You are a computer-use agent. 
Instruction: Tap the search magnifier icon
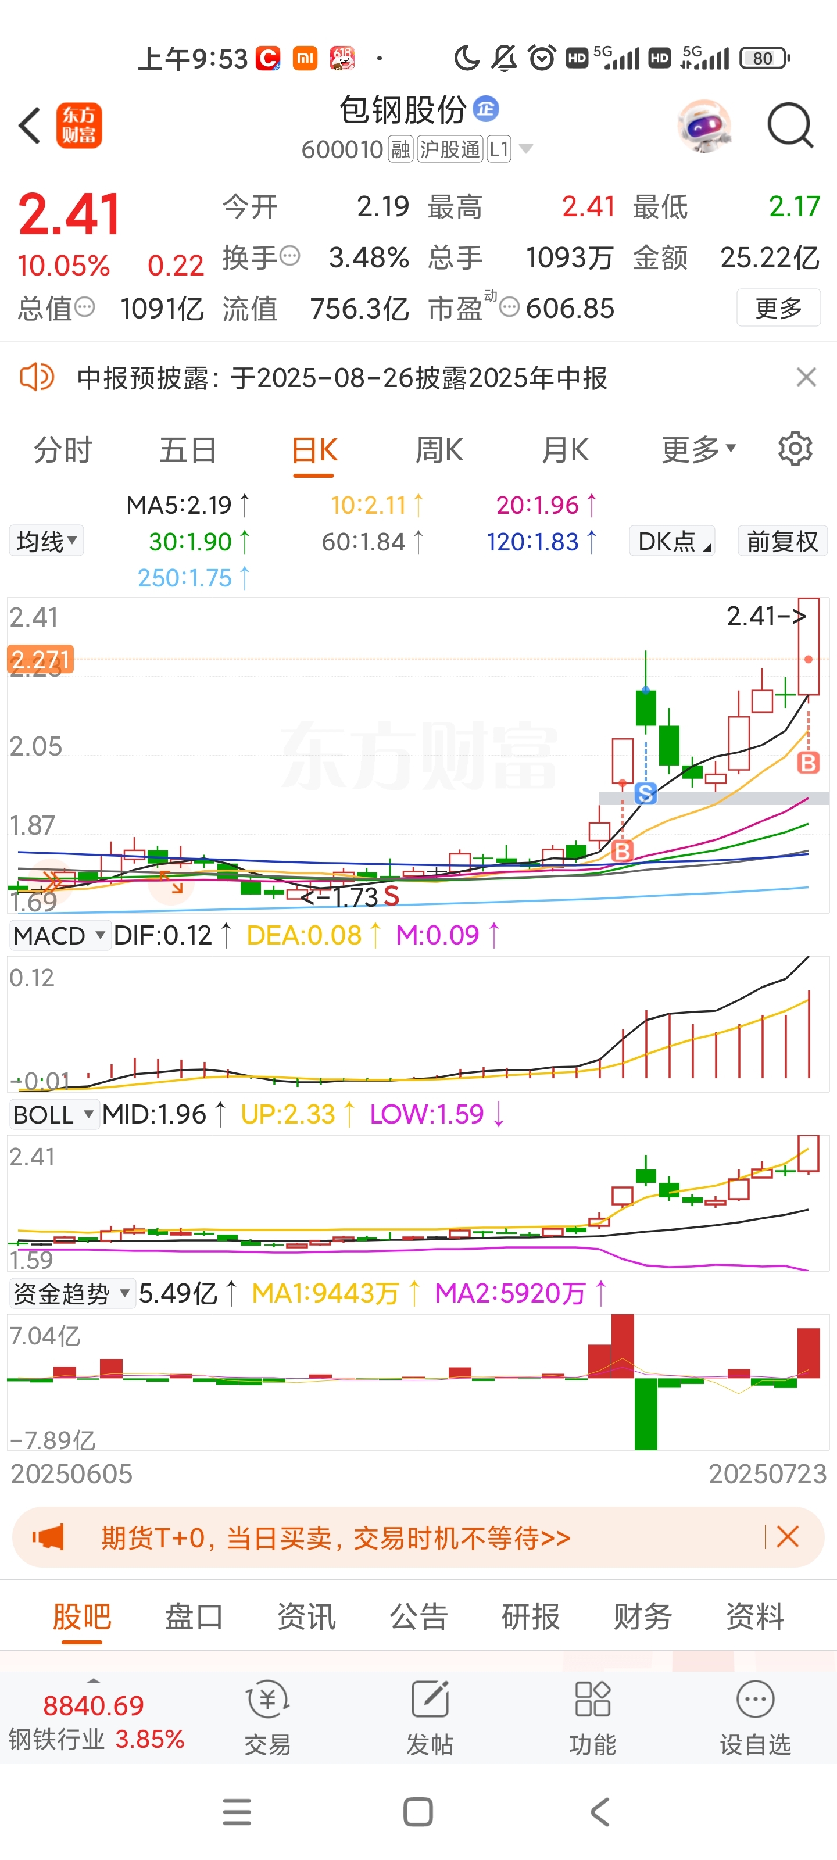(x=790, y=126)
